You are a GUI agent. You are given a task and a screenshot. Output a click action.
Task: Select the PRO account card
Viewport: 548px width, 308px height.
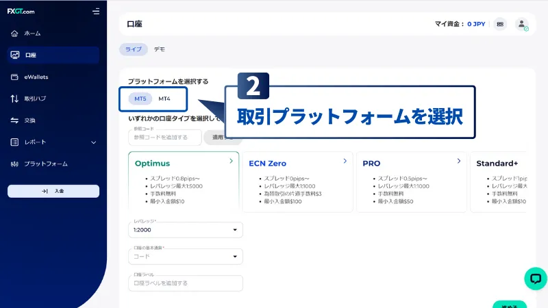point(412,181)
